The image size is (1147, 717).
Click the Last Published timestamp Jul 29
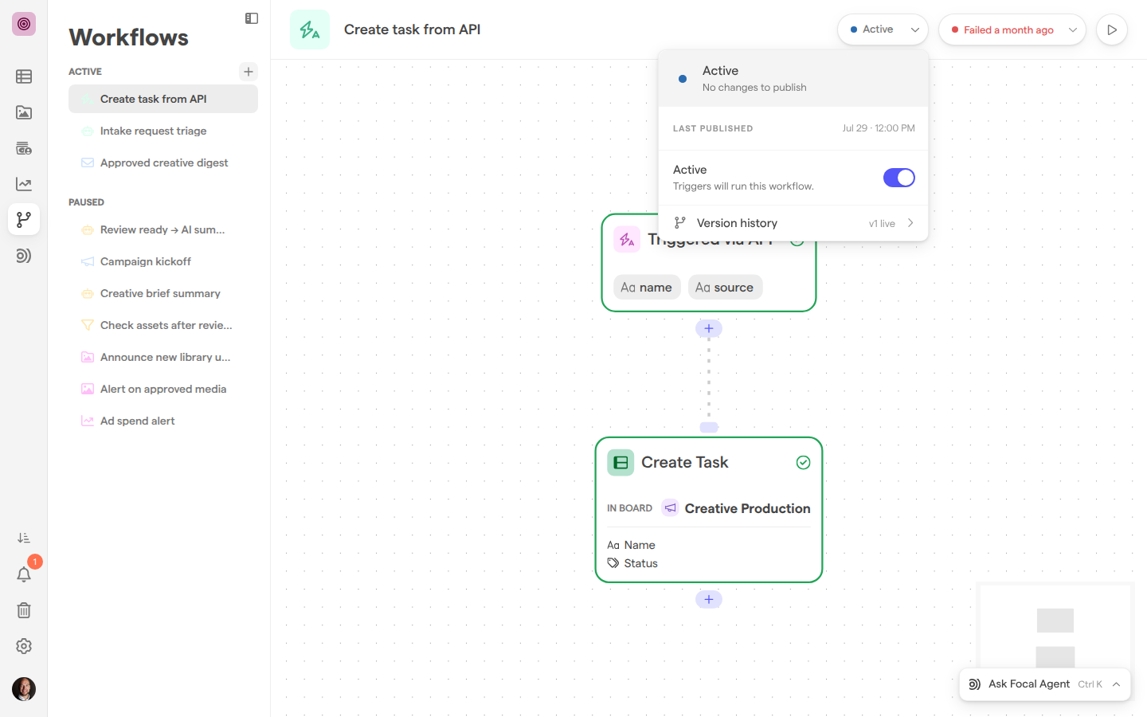pos(879,128)
